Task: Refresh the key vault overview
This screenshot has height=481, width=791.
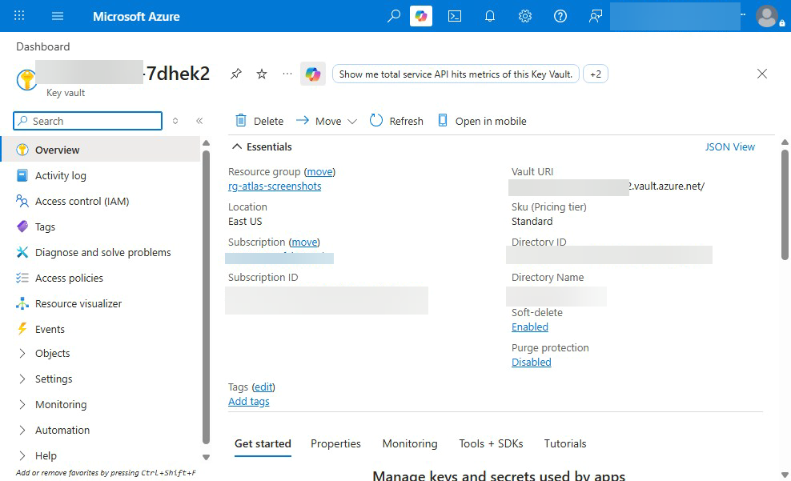Action: (396, 121)
